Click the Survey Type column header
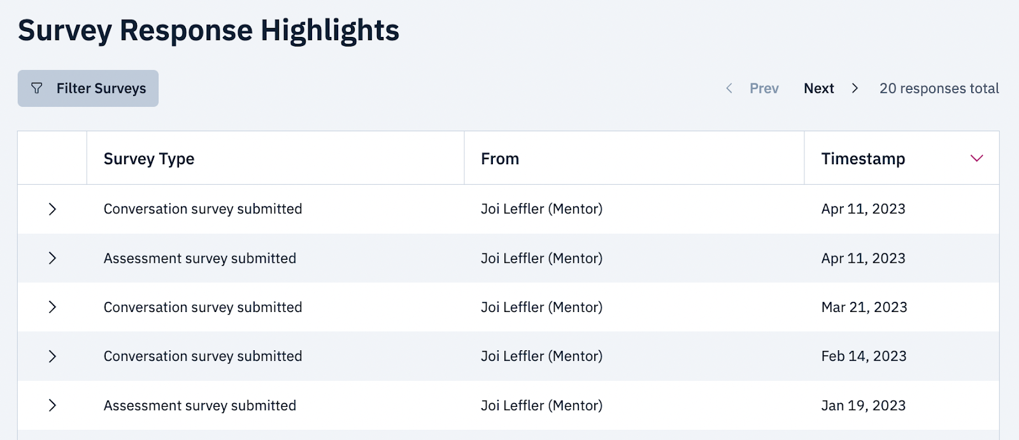Screen dimensions: 1019x440 (149, 159)
